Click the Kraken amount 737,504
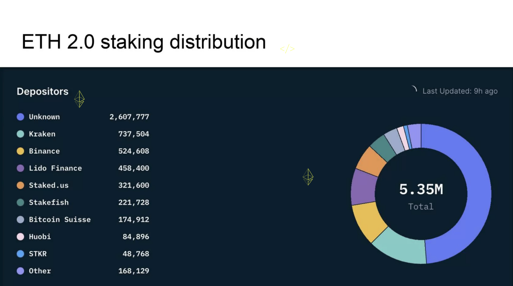 pos(133,134)
